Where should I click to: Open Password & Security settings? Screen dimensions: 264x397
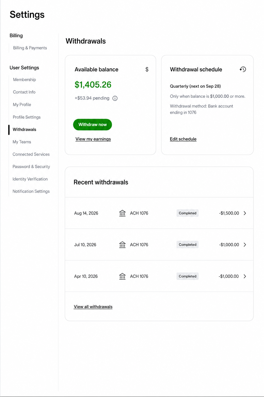tap(31, 167)
